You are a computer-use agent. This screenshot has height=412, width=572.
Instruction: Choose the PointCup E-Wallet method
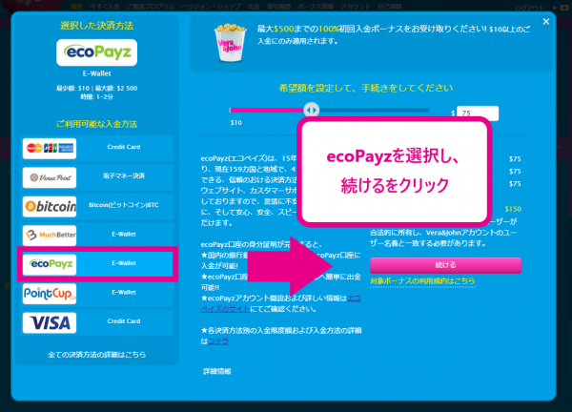tap(97, 294)
